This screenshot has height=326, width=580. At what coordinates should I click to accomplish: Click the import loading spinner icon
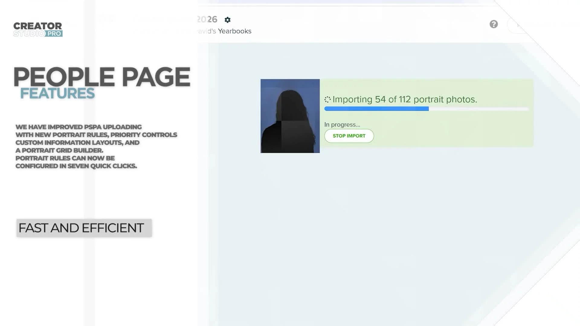coord(327,99)
